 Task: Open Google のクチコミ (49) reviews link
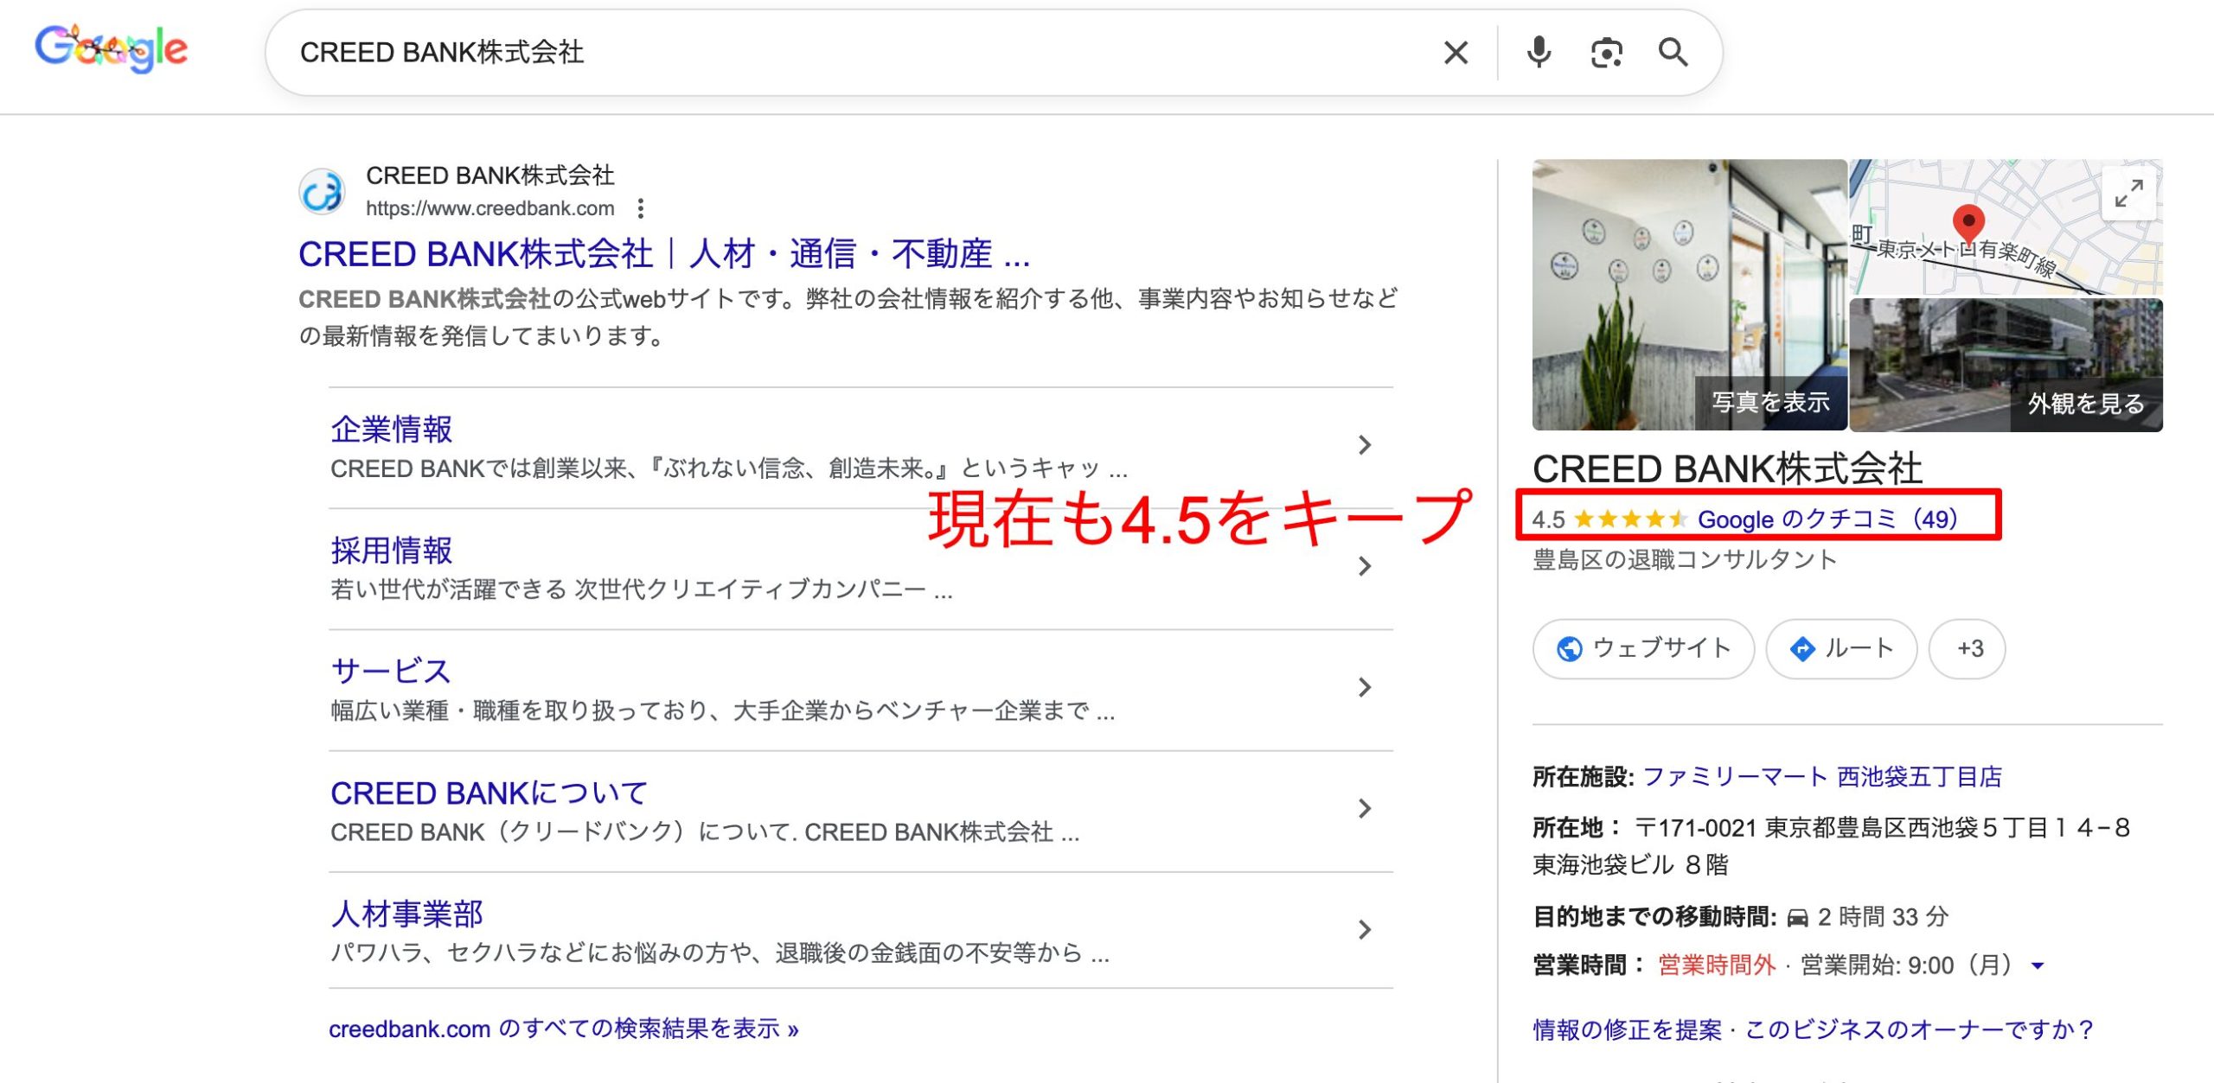(x=1827, y=519)
